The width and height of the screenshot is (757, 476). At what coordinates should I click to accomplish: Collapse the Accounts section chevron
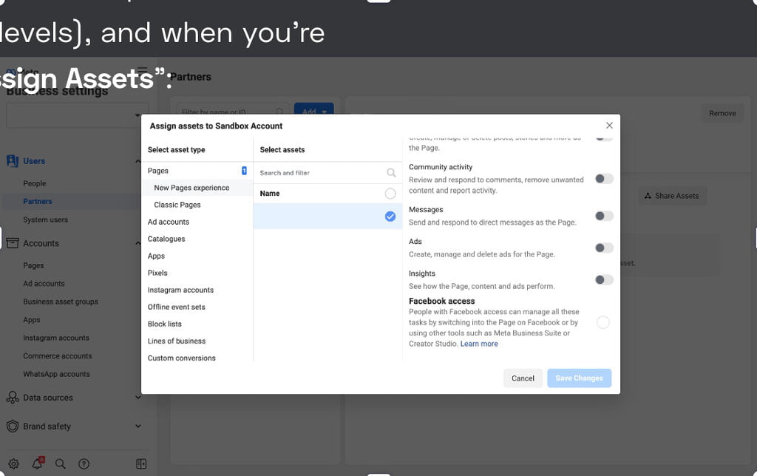coord(138,243)
